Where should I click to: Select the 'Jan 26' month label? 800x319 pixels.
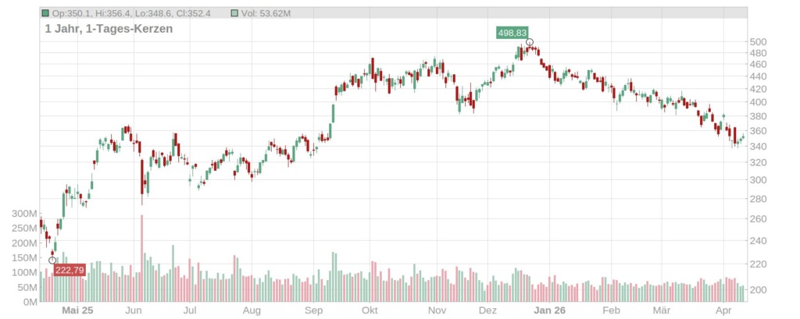(548, 310)
